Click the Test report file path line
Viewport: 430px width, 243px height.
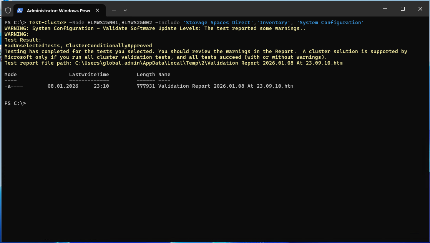(173, 63)
